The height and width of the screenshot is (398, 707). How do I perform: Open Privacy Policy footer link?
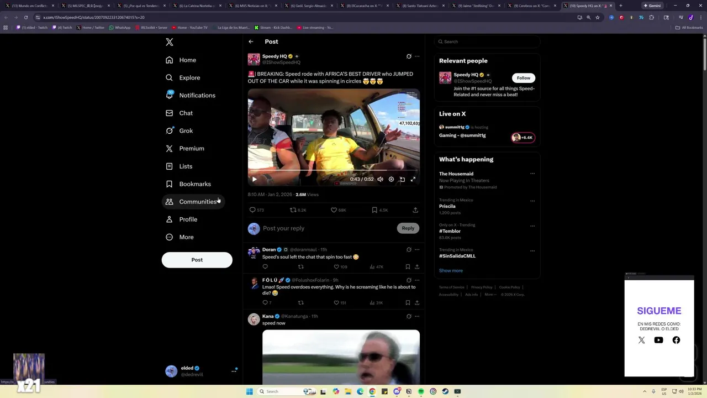pos(482,287)
